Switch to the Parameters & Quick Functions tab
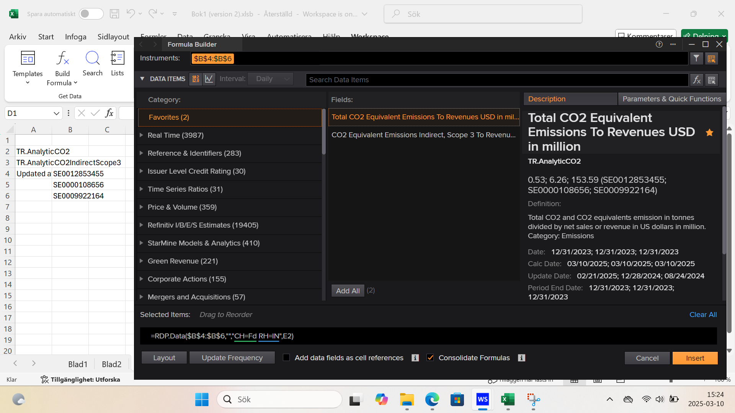 [671, 99]
